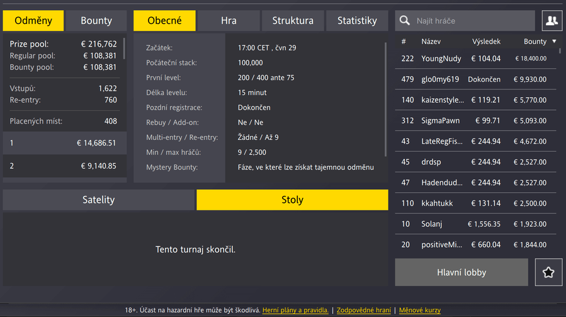
Task: Focus the Najít hráče search field
Action: [x=465, y=21]
